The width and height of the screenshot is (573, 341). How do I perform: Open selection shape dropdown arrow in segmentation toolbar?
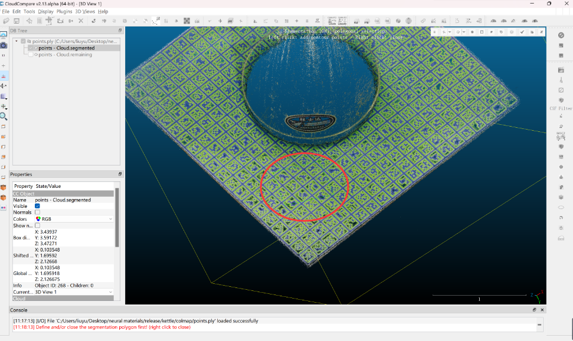(464, 32)
